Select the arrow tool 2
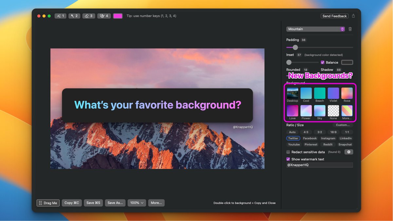The width and height of the screenshot is (393, 221). point(74,16)
